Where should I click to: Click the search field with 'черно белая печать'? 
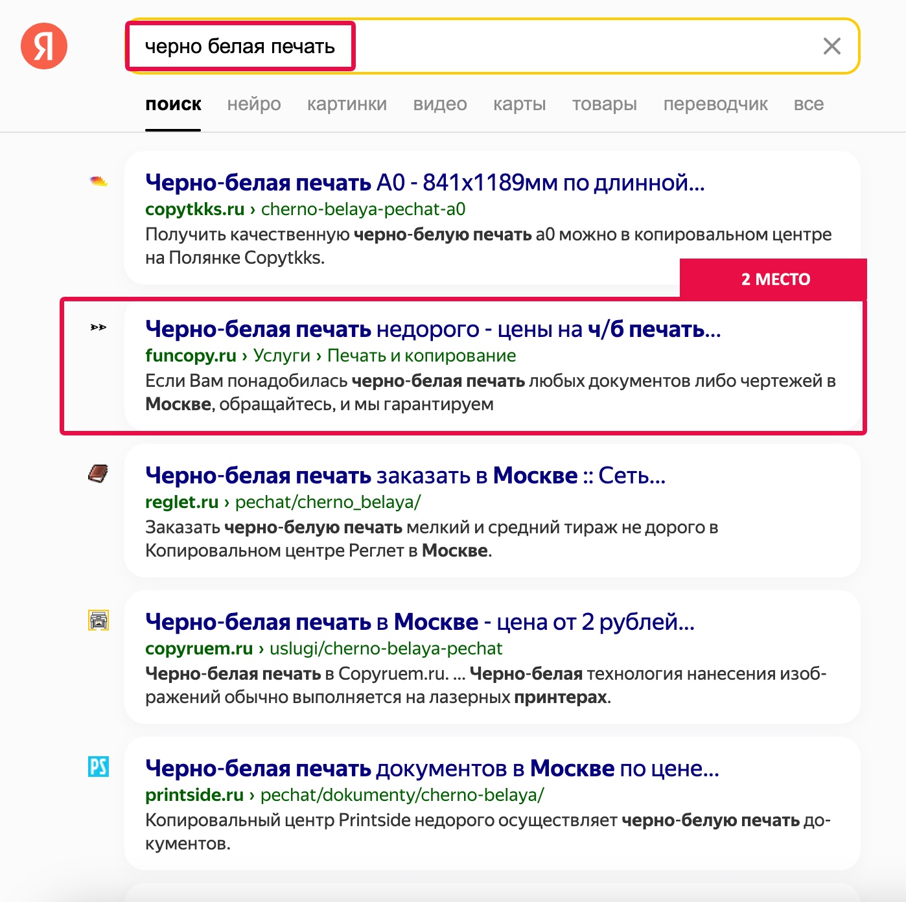pyautogui.click(x=493, y=46)
